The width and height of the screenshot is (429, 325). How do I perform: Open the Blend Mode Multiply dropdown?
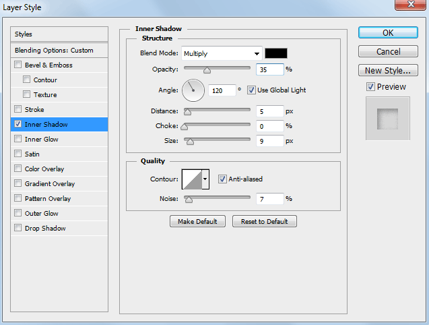[x=222, y=53]
